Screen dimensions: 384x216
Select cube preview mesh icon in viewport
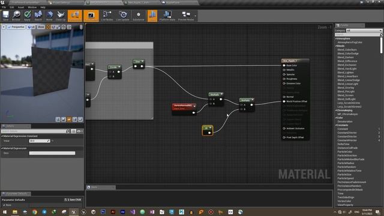click(75, 119)
